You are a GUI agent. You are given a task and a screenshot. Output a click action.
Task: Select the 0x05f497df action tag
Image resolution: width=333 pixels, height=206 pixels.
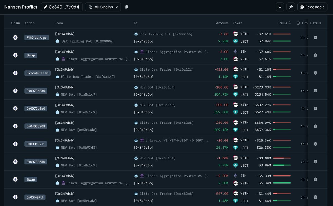[x=35, y=197]
